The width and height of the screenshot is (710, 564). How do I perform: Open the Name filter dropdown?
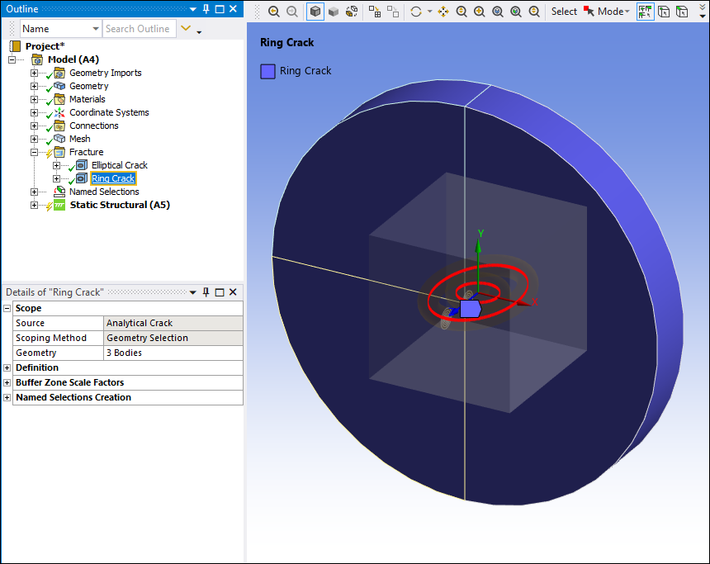point(96,29)
